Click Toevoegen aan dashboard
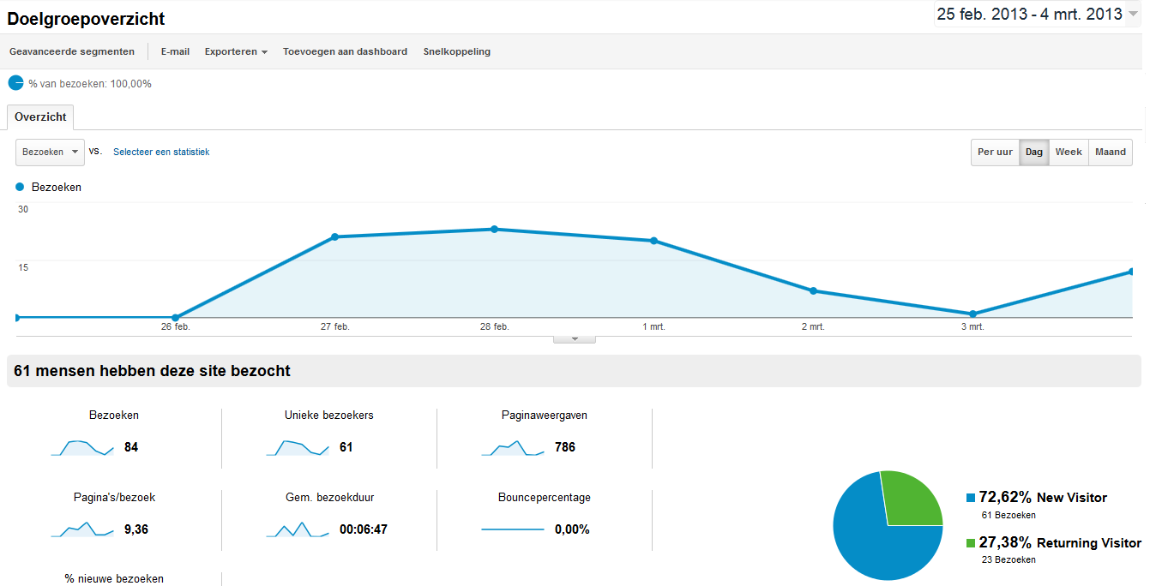This screenshot has height=586, width=1150. [345, 51]
